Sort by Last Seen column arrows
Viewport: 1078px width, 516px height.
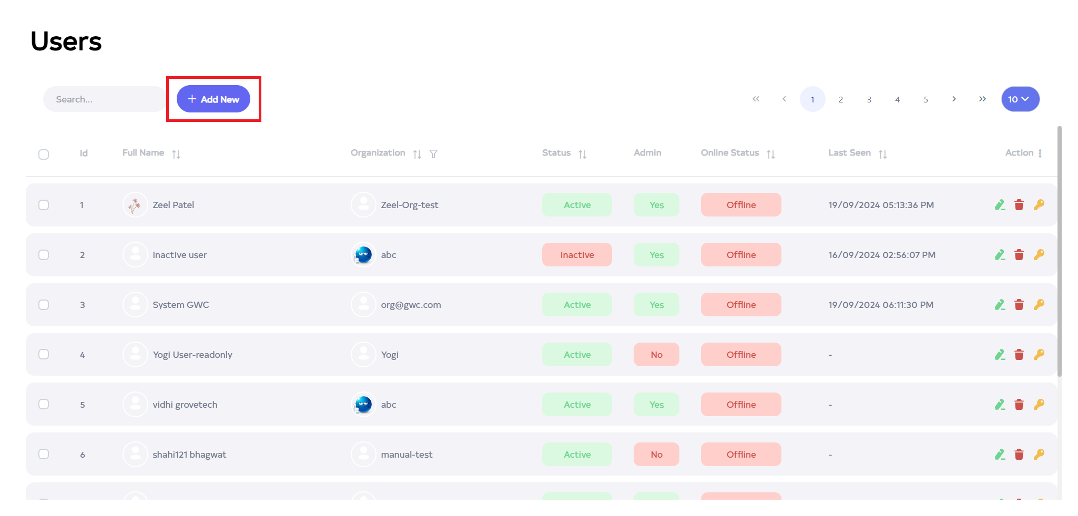click(883, 154)
